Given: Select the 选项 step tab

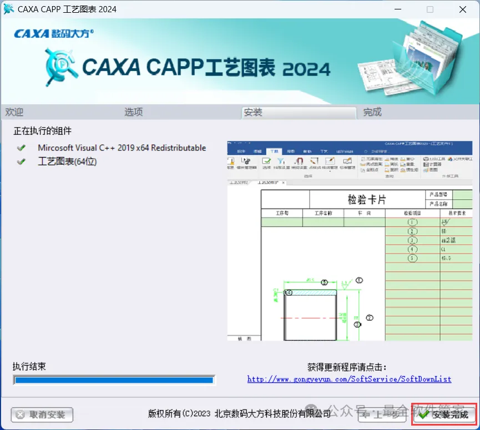Looking at the screenshot, I should [x=134, y=112].
